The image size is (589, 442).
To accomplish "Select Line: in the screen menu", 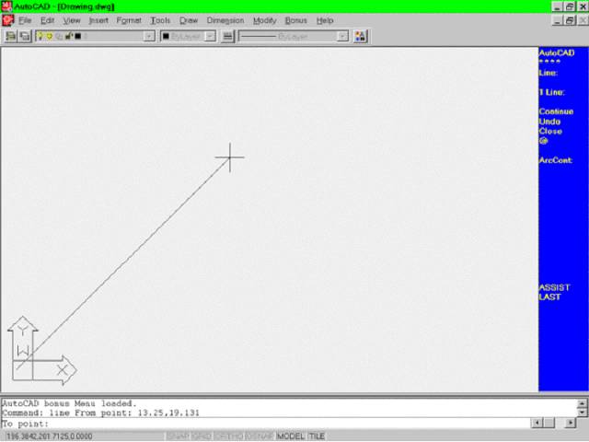I will coord(549,73).
